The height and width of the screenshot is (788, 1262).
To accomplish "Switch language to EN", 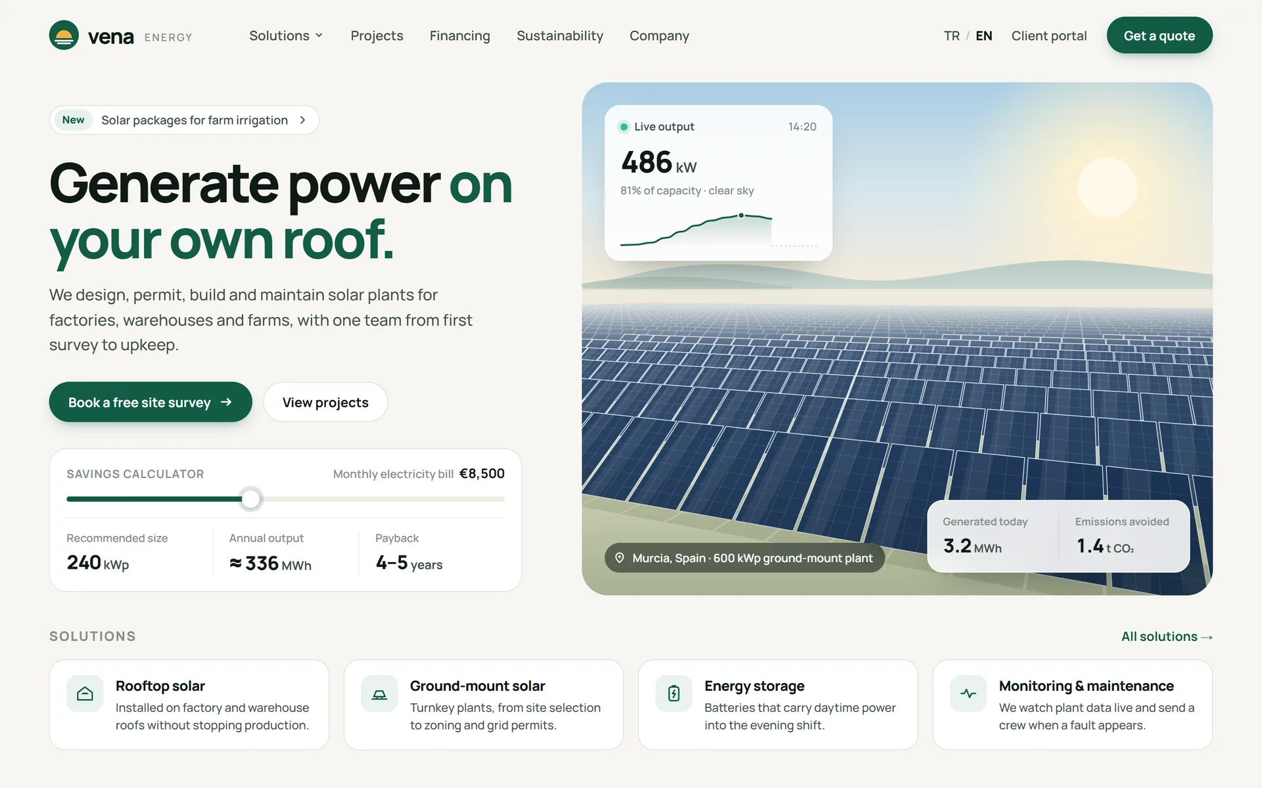I will 984,35.
